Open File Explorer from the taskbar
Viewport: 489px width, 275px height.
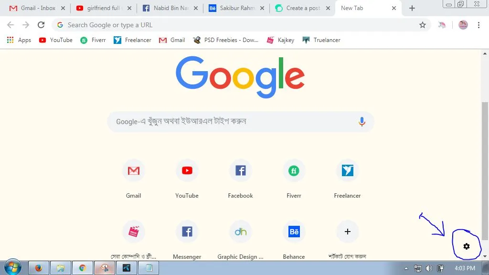[61, 268]
